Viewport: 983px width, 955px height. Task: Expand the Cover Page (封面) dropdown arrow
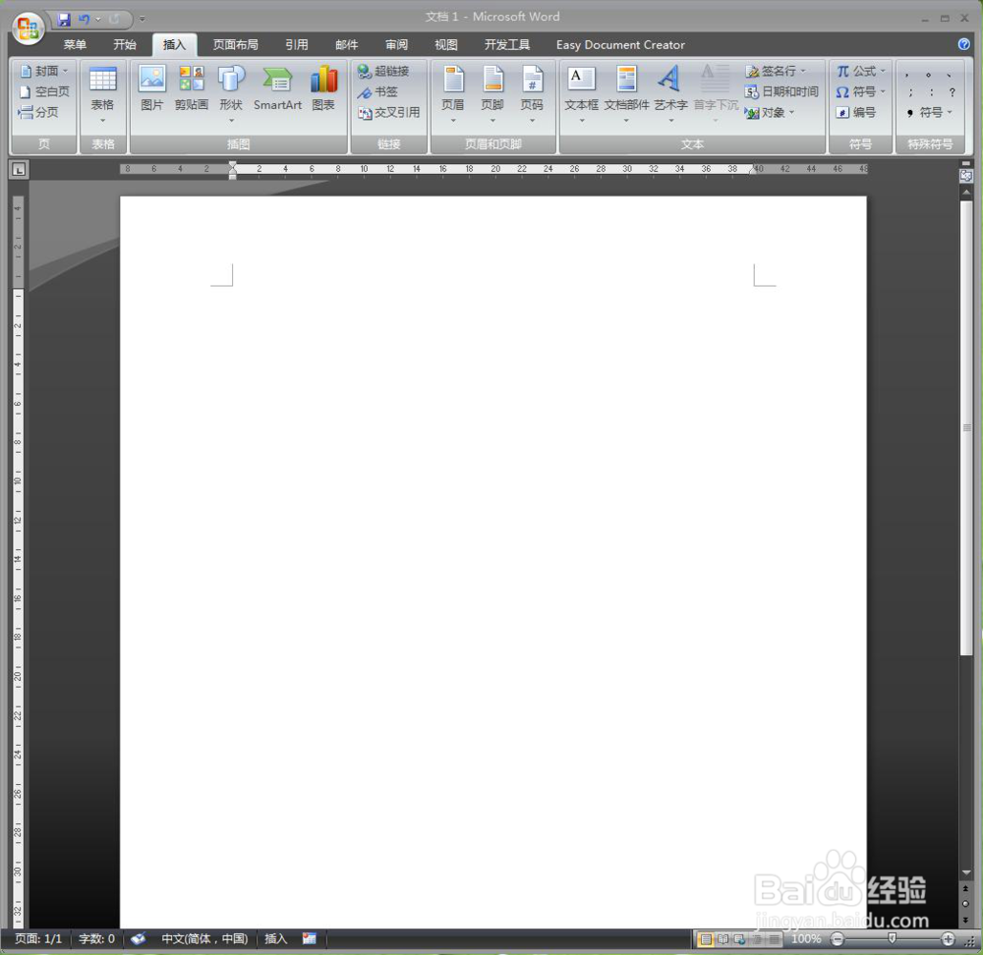point(65,71)
